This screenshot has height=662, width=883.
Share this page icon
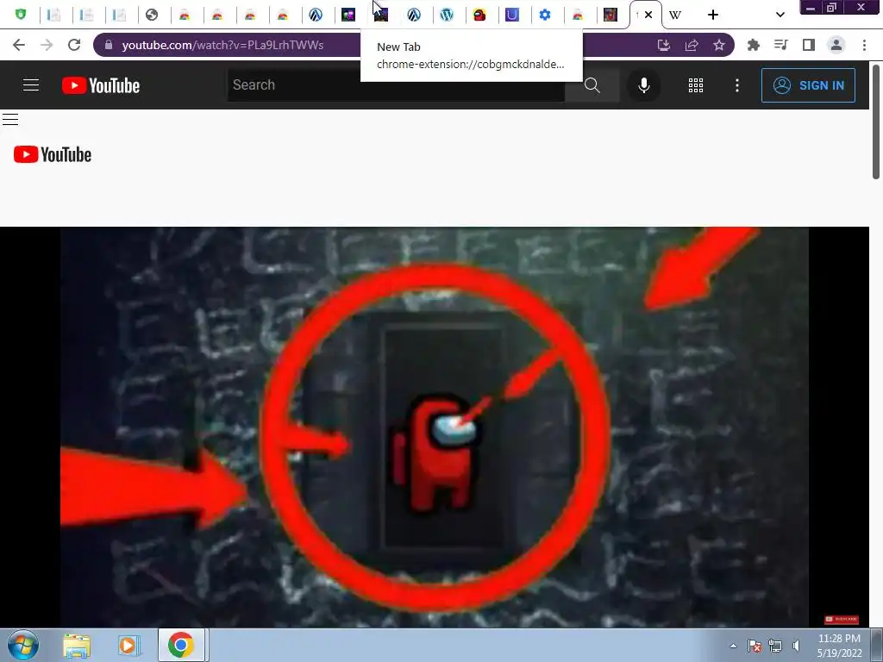coord(692,45)
